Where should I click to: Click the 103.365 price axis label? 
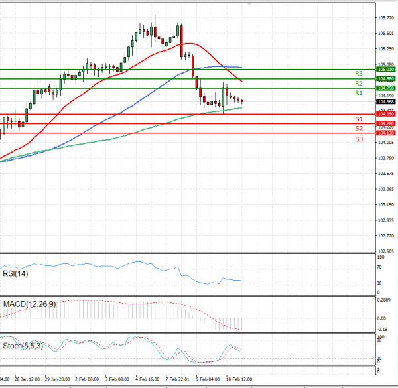tap(386, 189)
